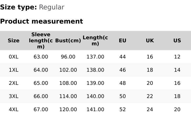Click the Size column header
Viewport: 191px width, 116px height.
(x=13, y=41)
